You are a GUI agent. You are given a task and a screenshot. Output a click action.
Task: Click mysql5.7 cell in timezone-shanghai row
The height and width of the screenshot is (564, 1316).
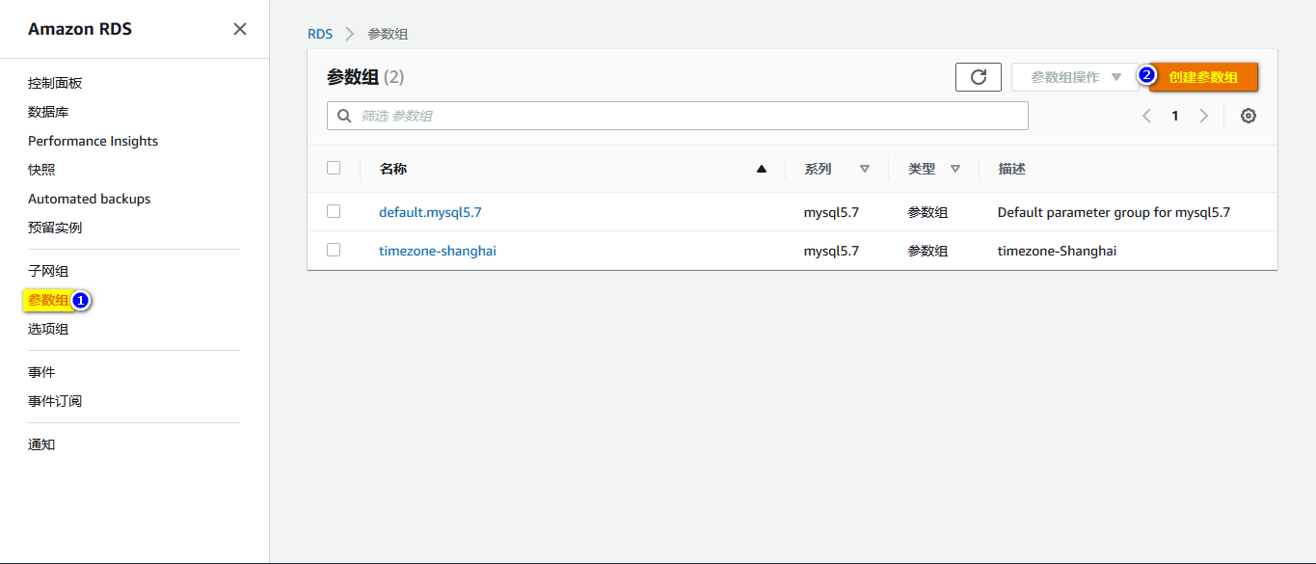(x=831, y=251)
